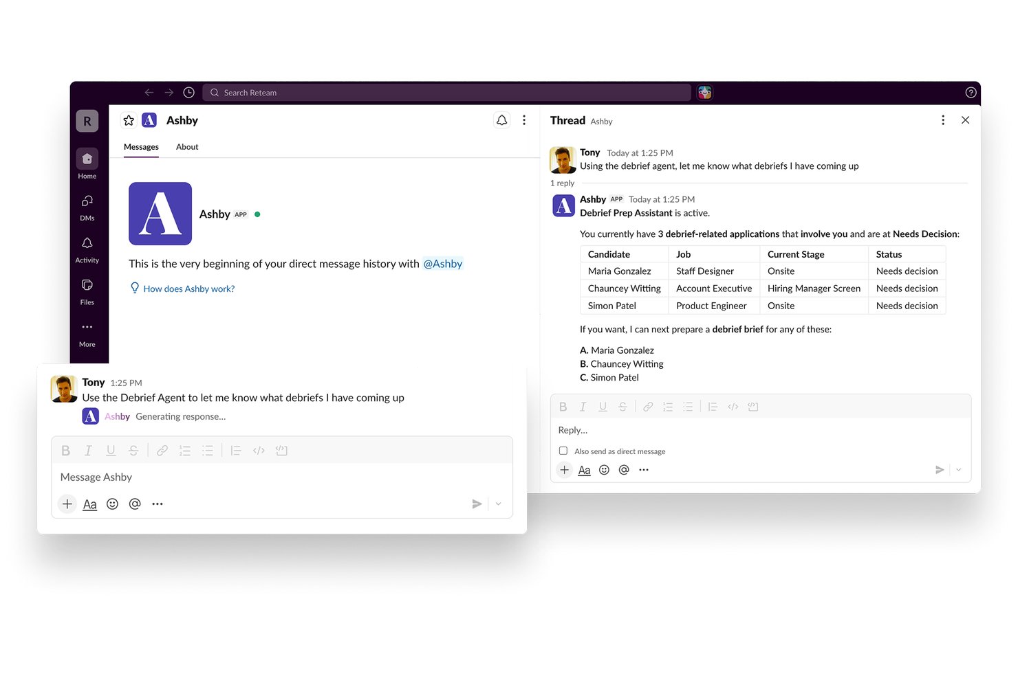Go back with the left arrow
Screen dimensions: 1018x678
click(149, 93)
